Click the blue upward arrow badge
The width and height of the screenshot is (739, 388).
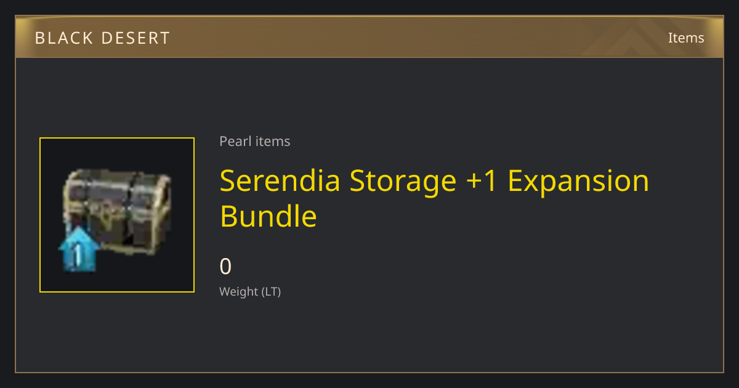point(78,249)
